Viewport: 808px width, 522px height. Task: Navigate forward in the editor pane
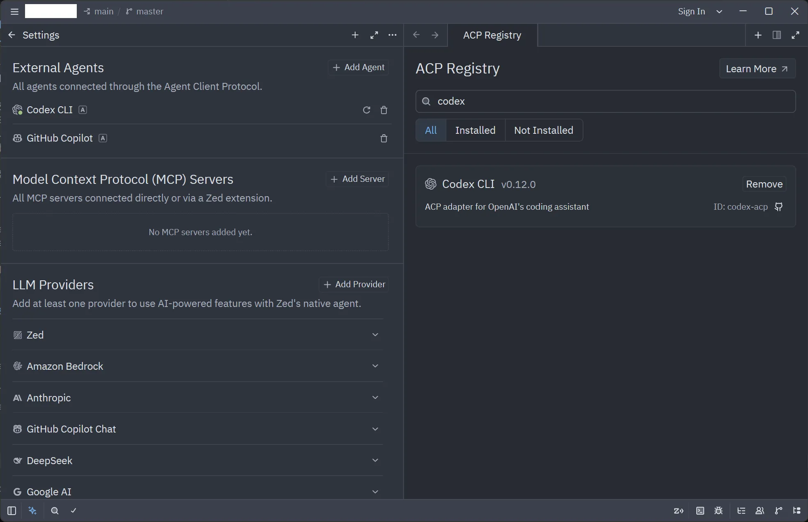(435, 35)
